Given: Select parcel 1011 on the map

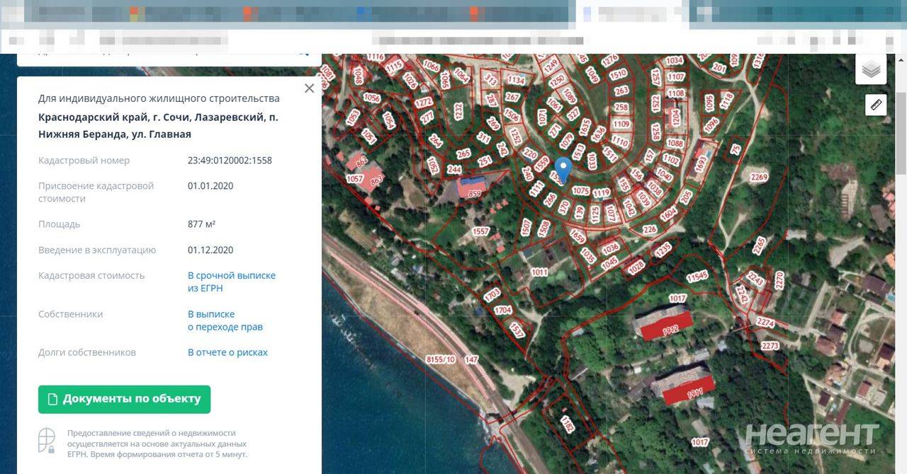Looking at the screenshot, I should tap(539, 272).
